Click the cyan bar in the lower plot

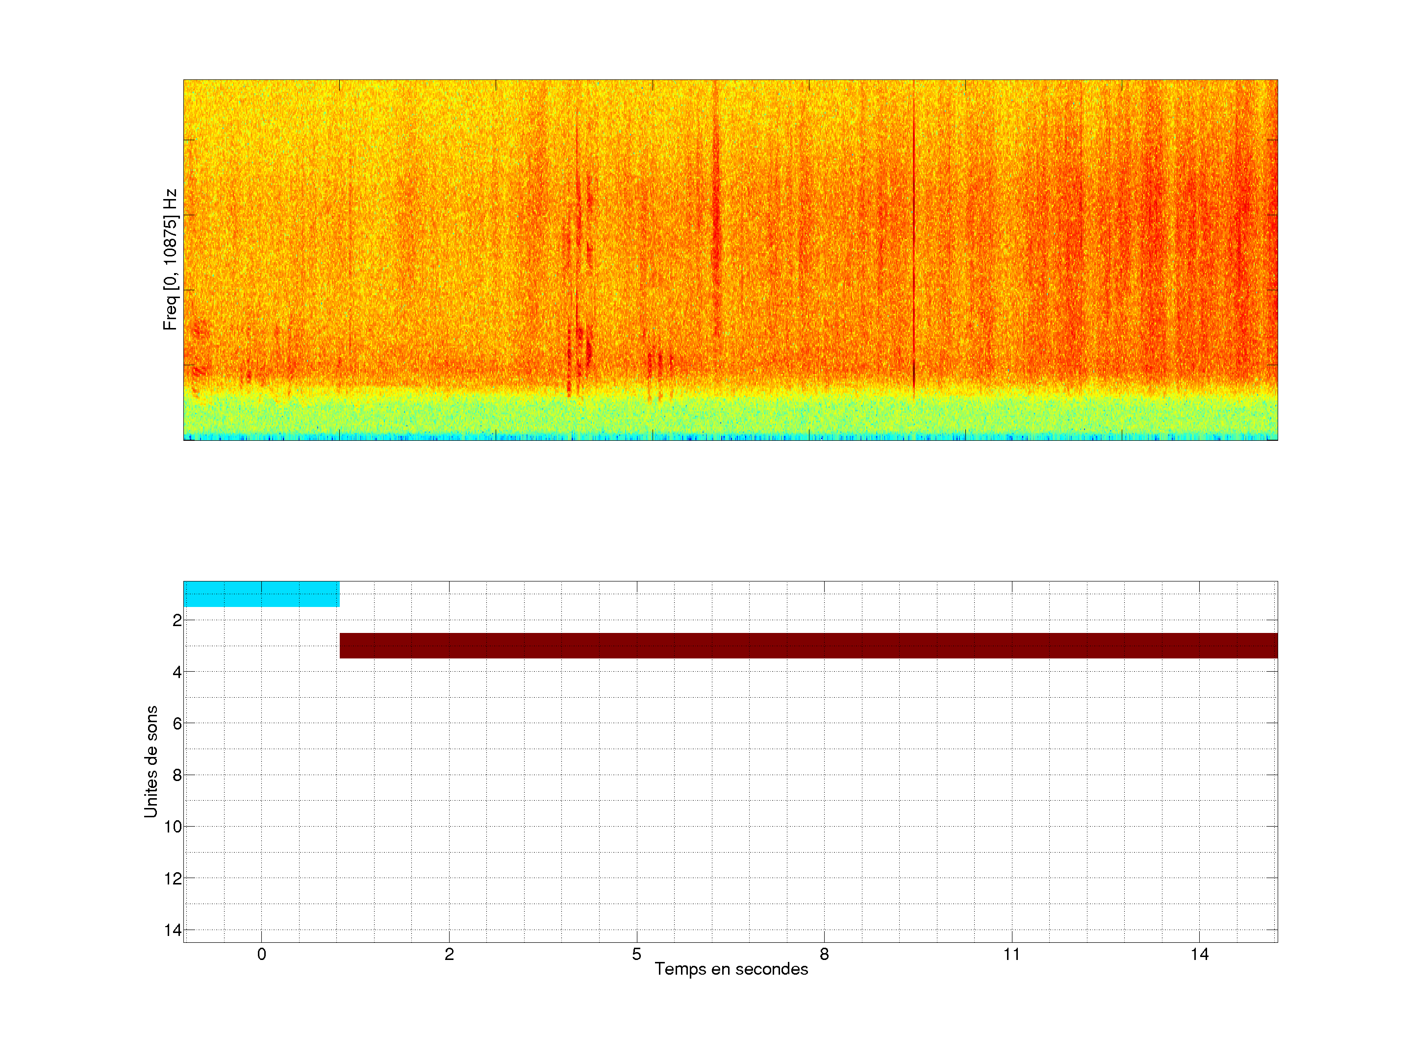(x=261, y=594)
